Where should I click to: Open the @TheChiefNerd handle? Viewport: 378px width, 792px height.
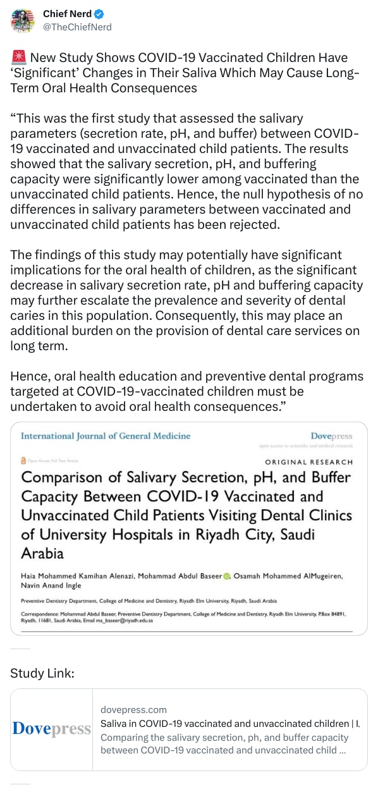pos(77,27)
